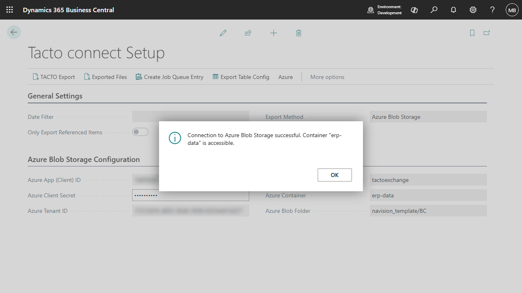Open the MB user account avatar
This screenshot has height=293, width=522.
coord(512,10)
